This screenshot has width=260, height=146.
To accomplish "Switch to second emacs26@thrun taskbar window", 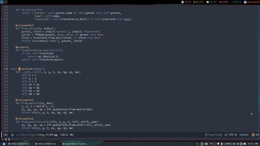I will 45,144.
